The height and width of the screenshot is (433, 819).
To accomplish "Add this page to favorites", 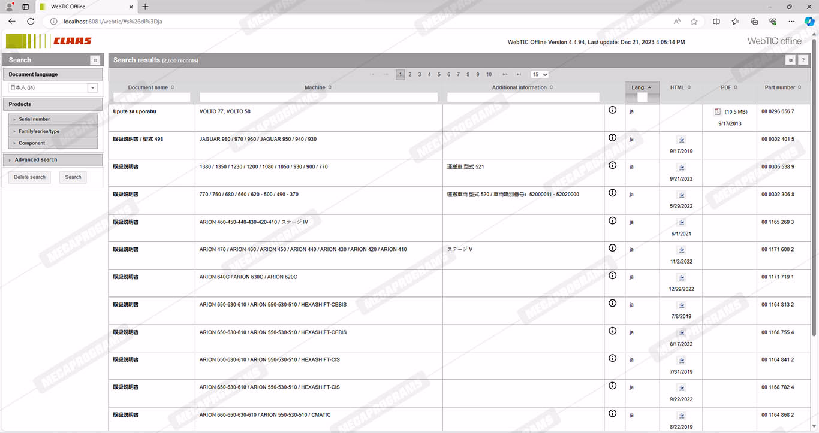I will click(694, 21).
